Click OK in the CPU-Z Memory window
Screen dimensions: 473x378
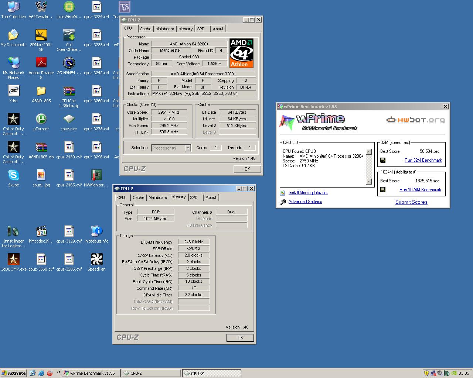click(240, 337)
